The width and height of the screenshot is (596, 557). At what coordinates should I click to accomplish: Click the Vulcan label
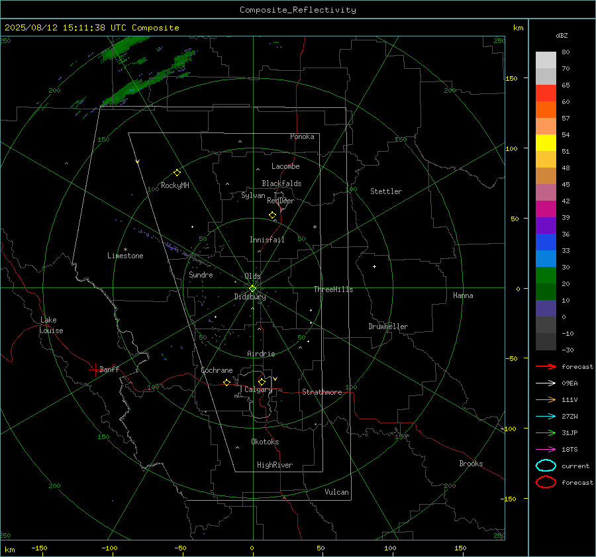(x=336, y=492)
